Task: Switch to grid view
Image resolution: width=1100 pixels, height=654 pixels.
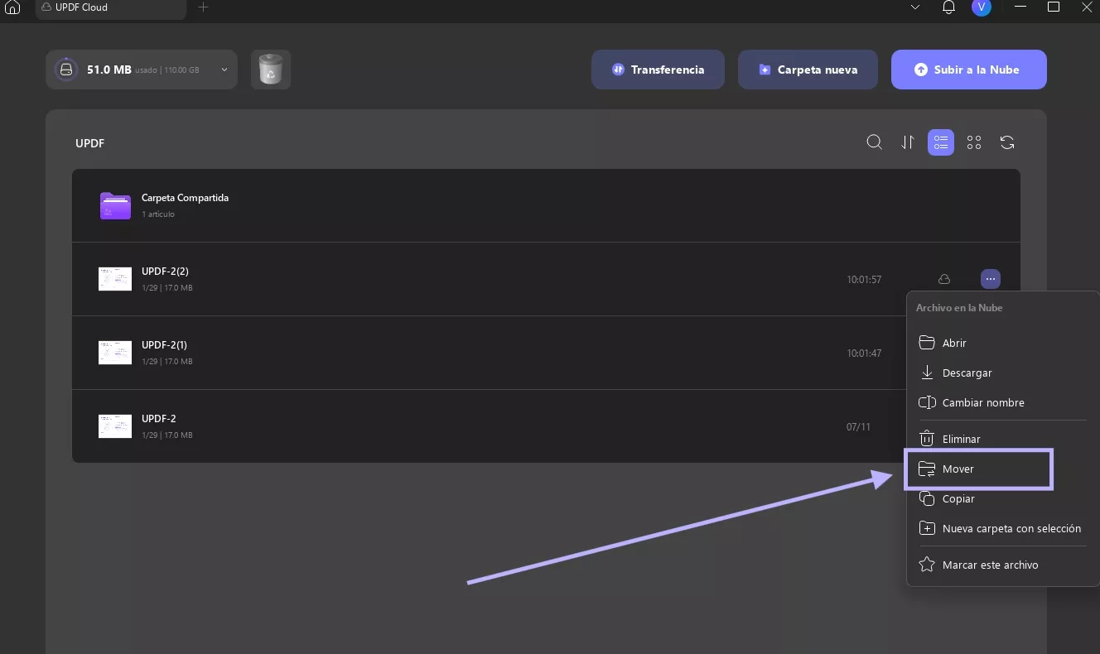Action: pos(974,142)
